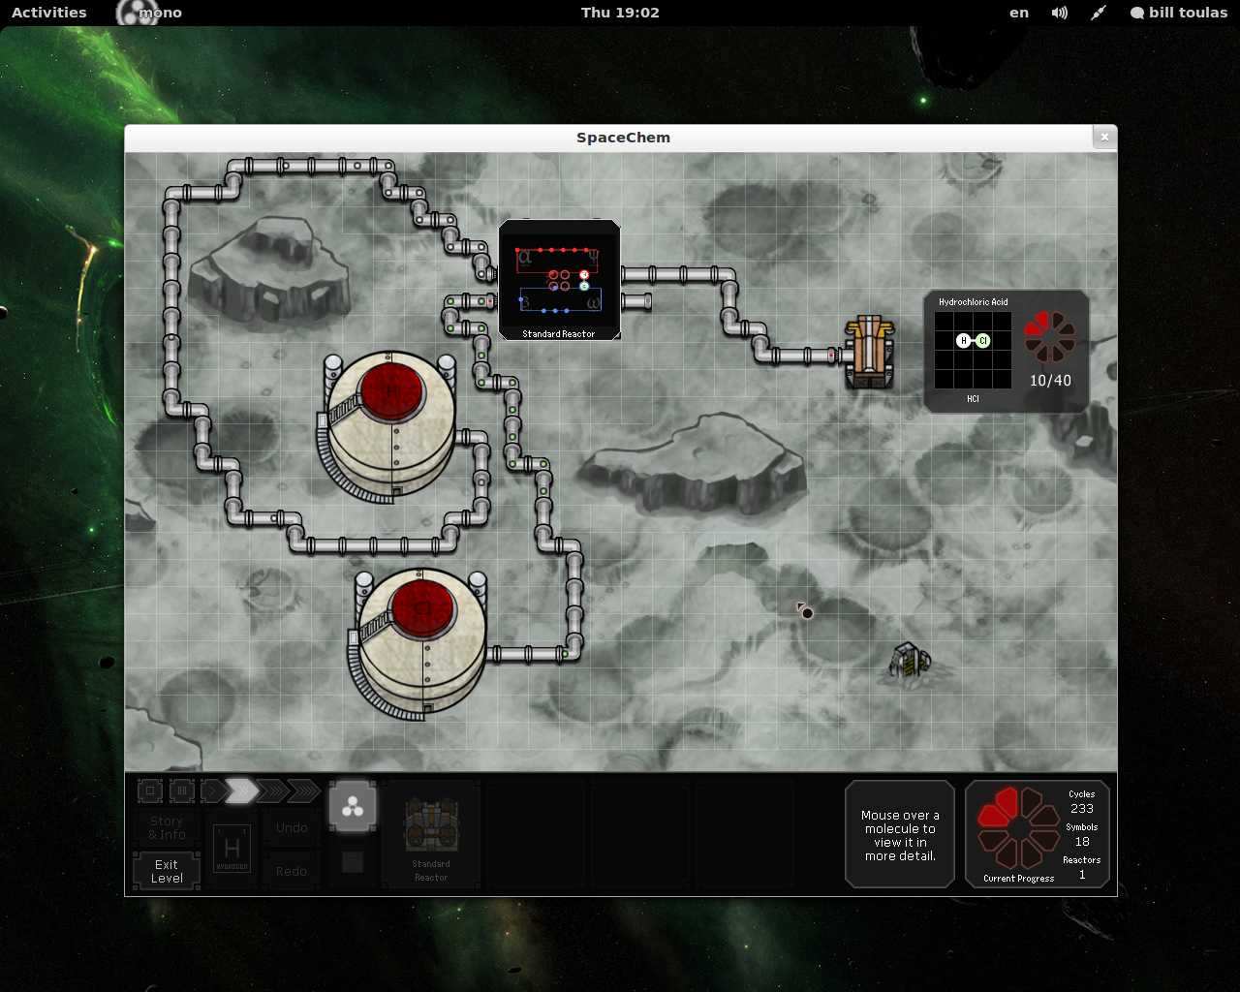Click the Stop simulation button
The image size is (1240, 992).
[150, 791]
